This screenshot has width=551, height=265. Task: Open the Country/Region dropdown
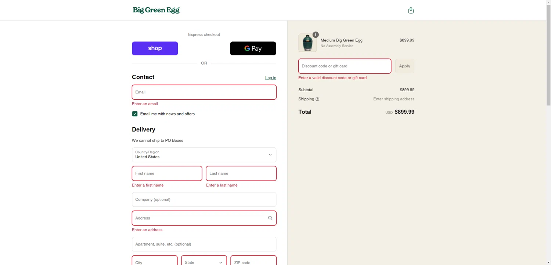point(204,155)
